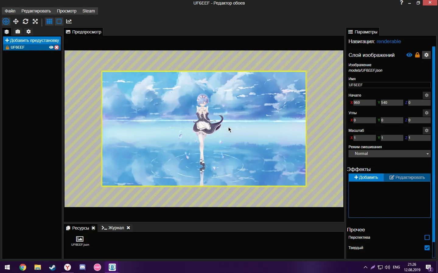Open gear menu beside Слой изображений

point(426,55)
